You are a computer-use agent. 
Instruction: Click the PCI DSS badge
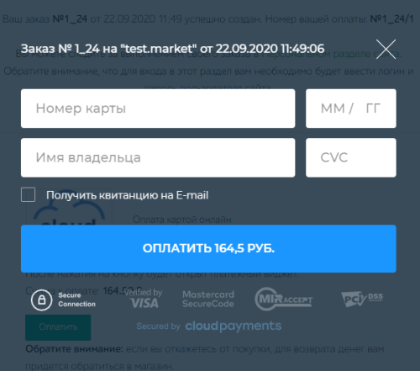point(362,299)
